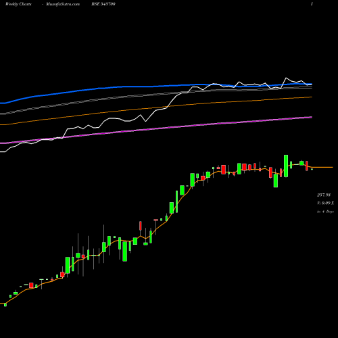Screen dimensions: 338x338
Task: Click the 257.93 price value
Action: point(324,195)
